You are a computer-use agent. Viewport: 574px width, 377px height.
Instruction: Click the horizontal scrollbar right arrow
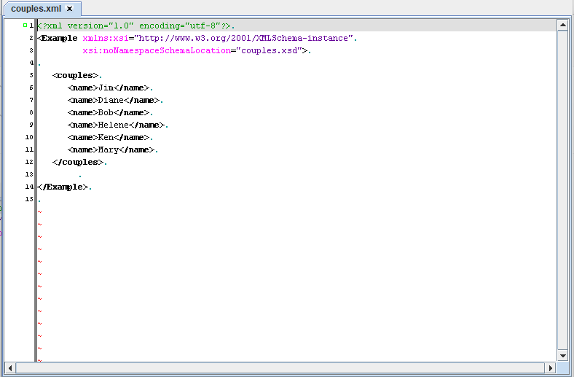(x=550, y=368)
